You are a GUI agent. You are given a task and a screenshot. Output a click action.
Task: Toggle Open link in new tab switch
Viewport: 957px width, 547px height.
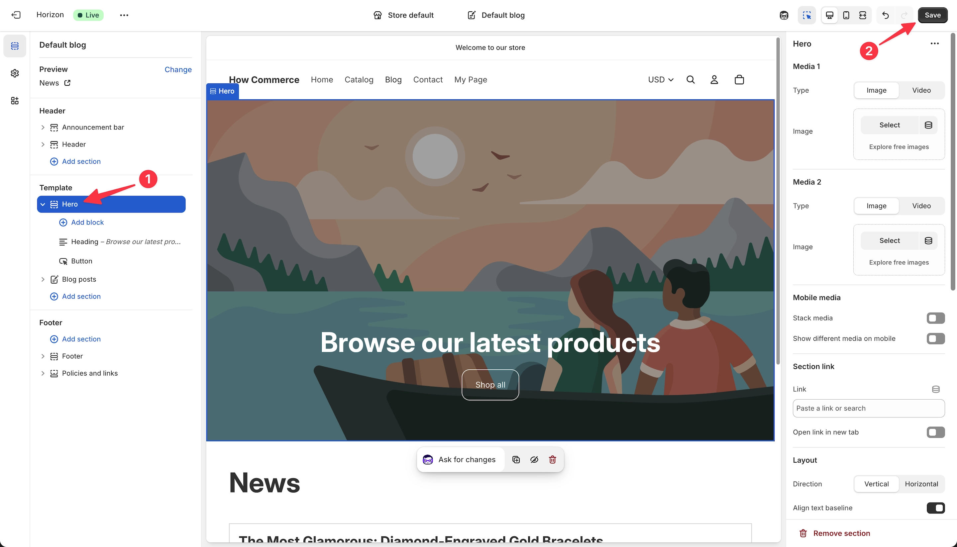pos(936,432)
